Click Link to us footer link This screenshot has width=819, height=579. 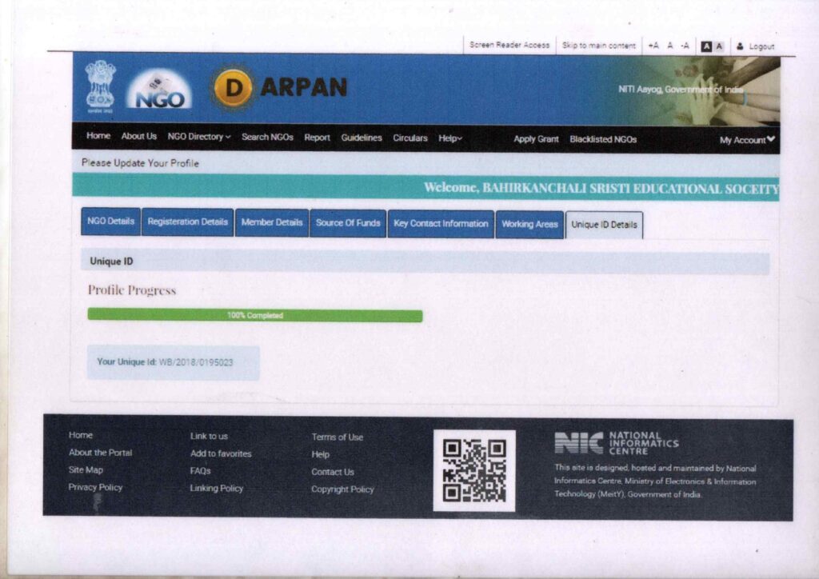[209, 436]
